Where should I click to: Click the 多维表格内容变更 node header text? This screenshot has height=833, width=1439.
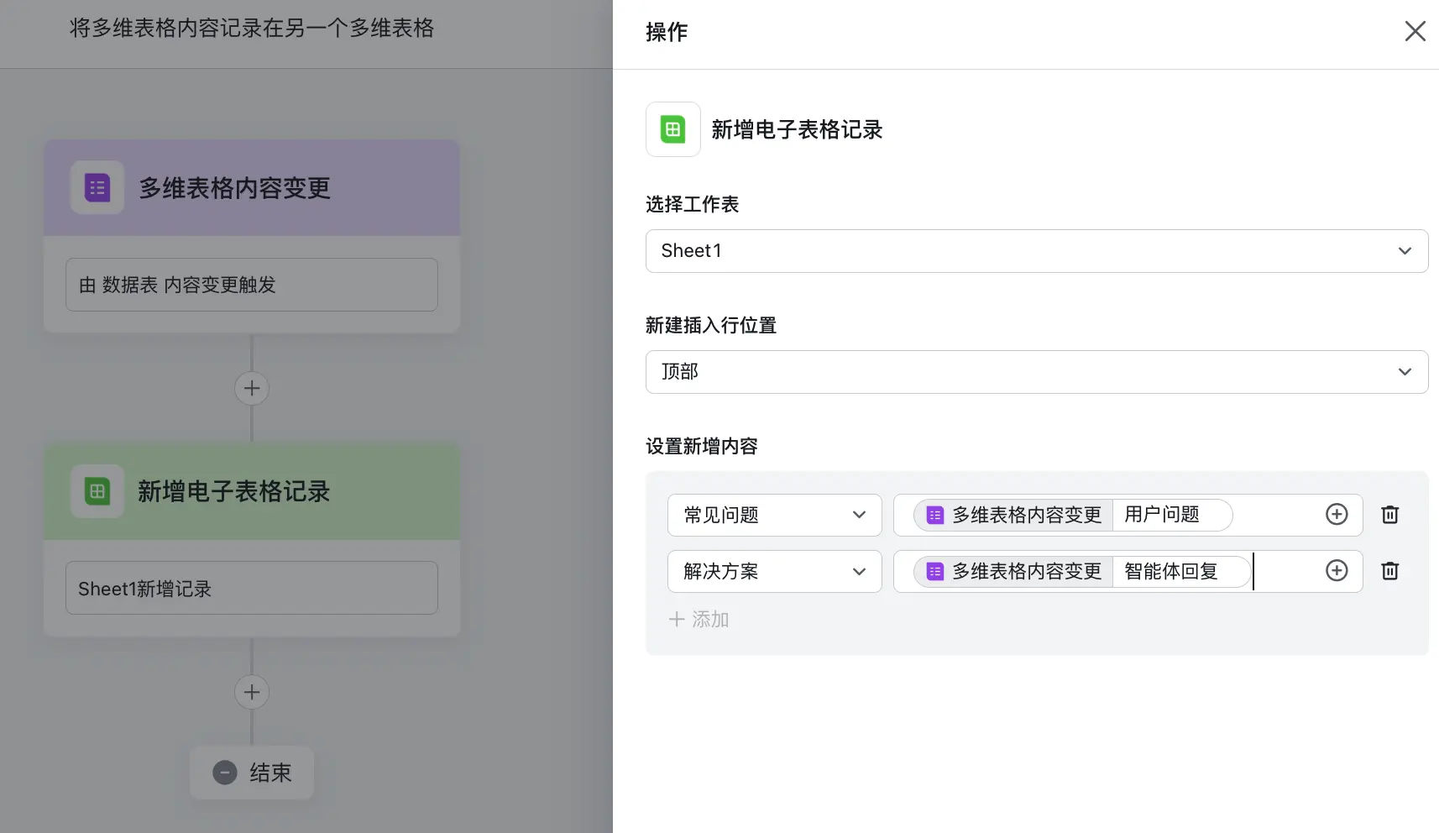(x=234, y=188)
